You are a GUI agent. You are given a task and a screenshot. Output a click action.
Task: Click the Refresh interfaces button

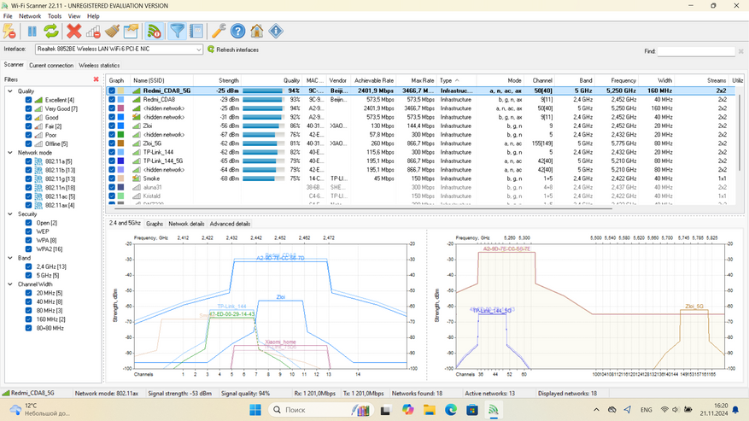pos(232,50)
